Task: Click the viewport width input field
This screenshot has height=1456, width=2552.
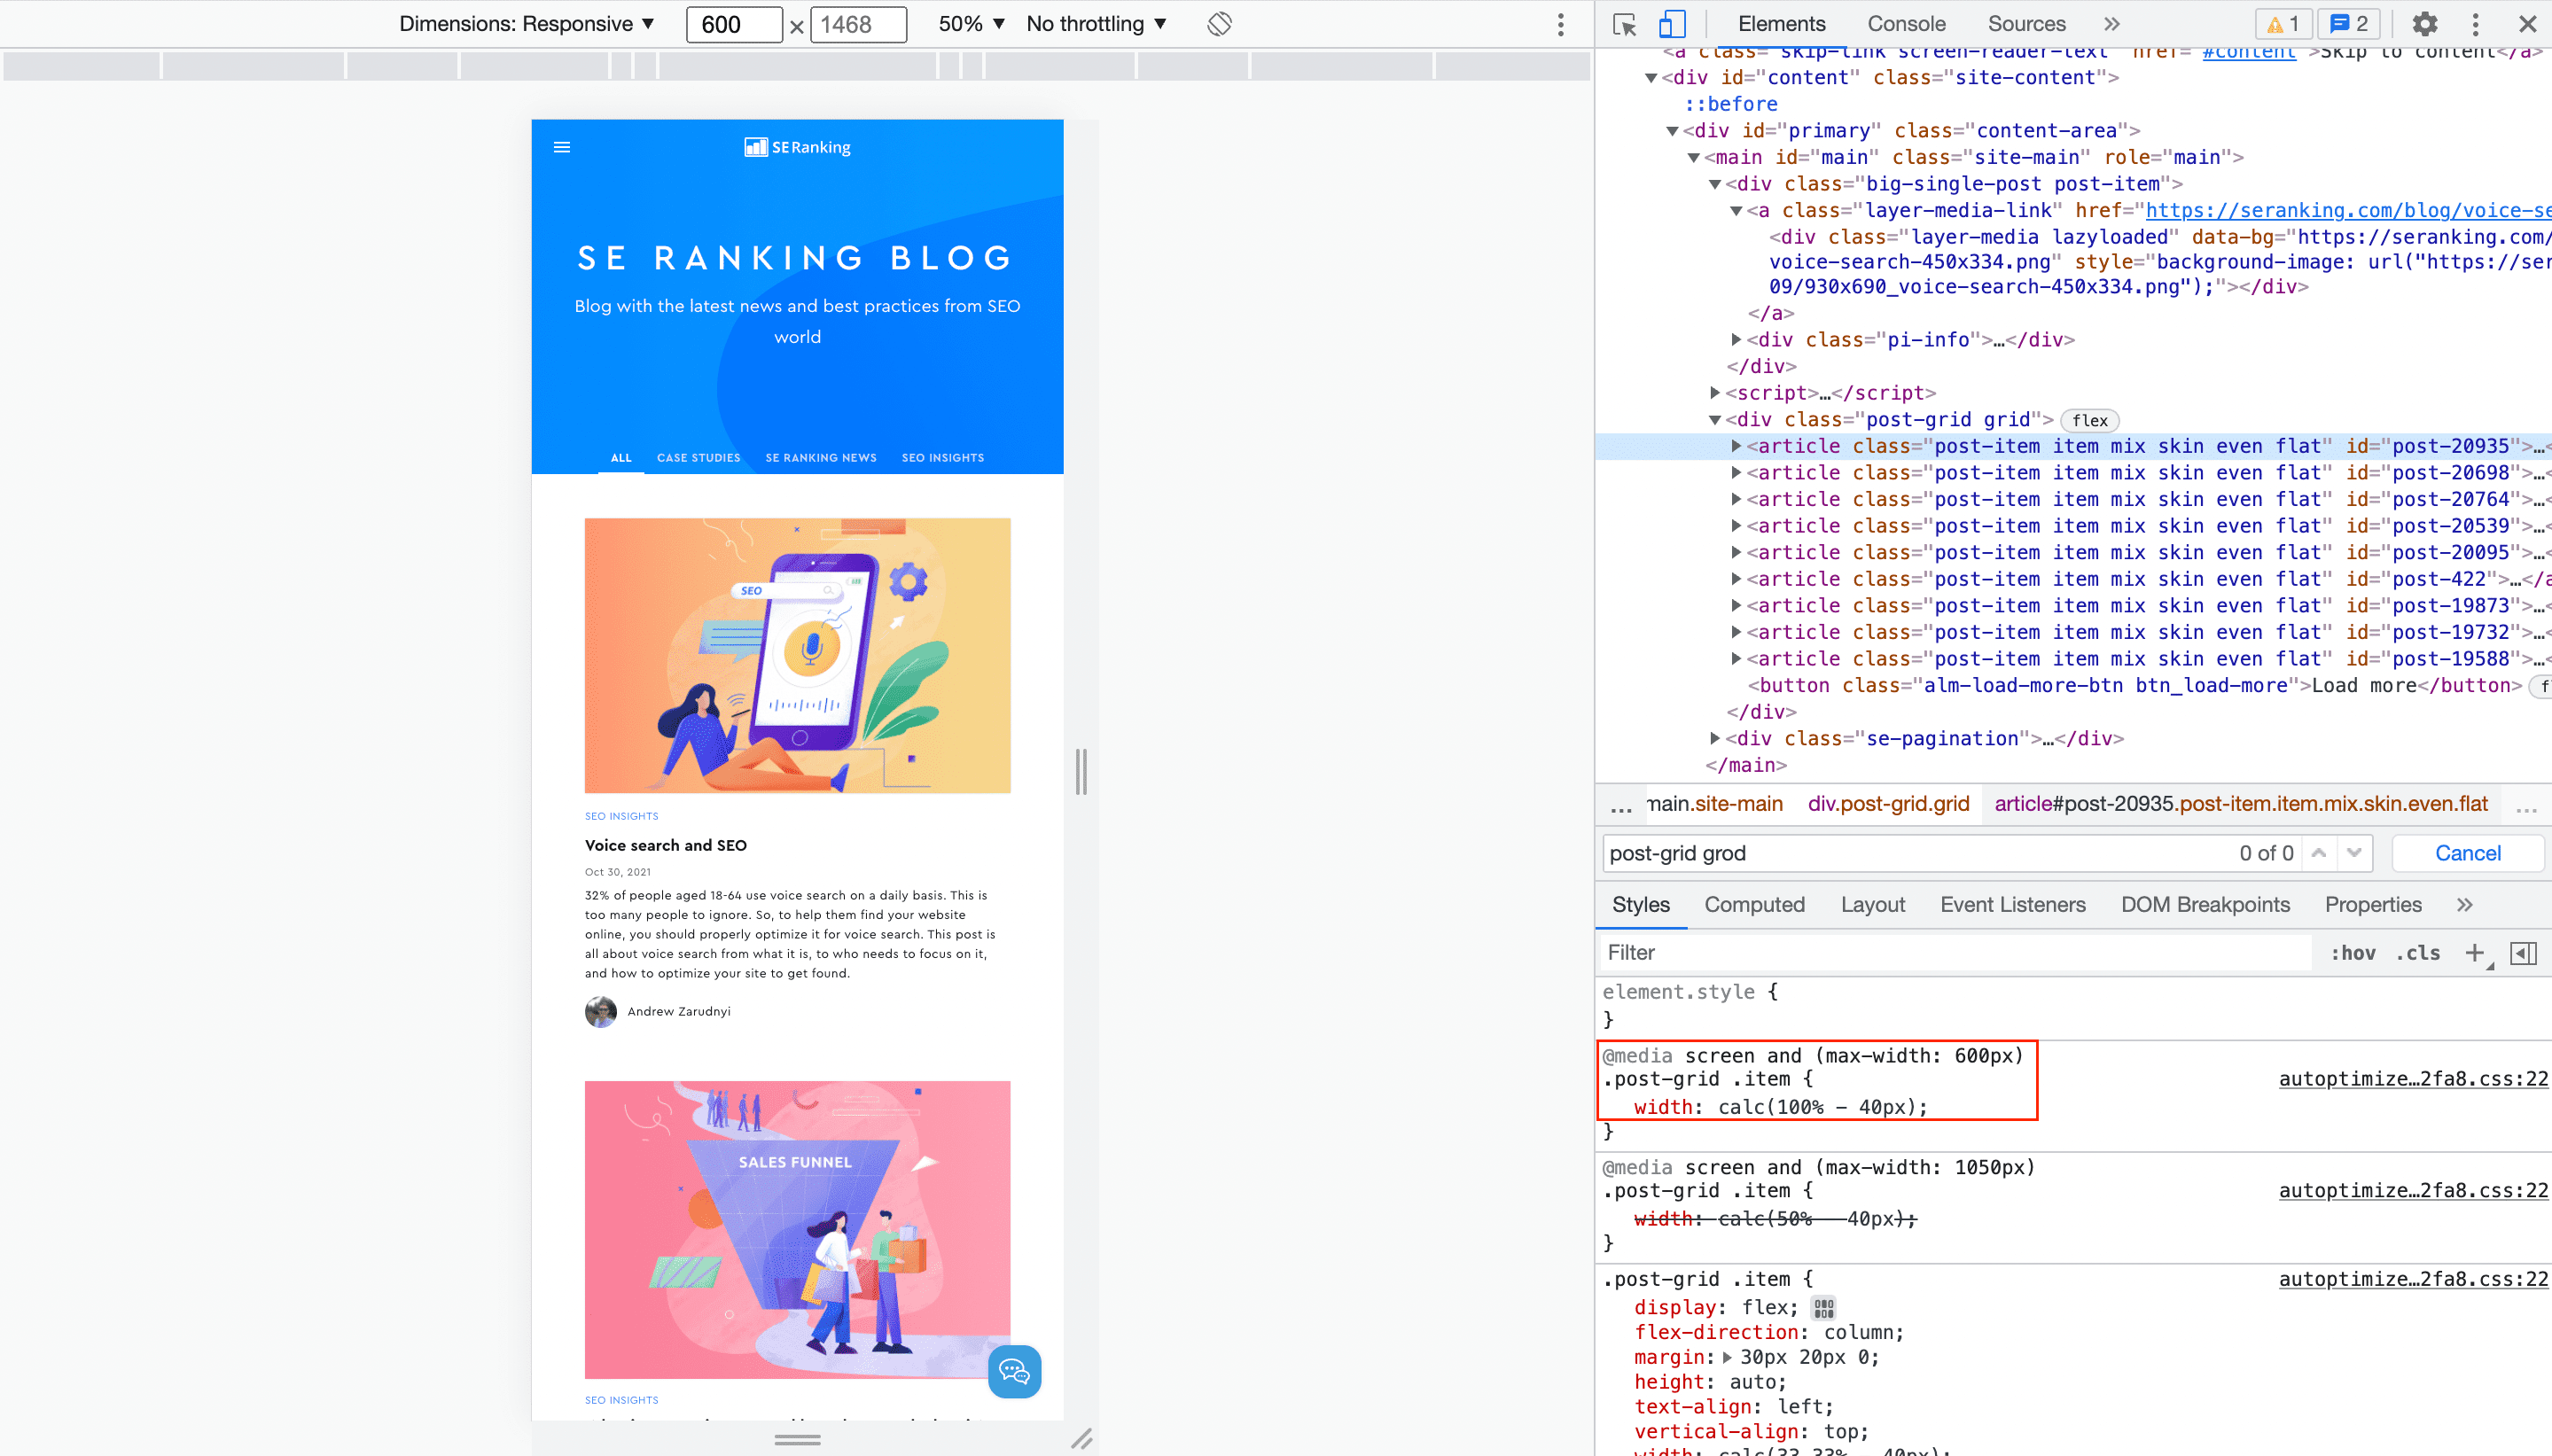Action: 733,23
